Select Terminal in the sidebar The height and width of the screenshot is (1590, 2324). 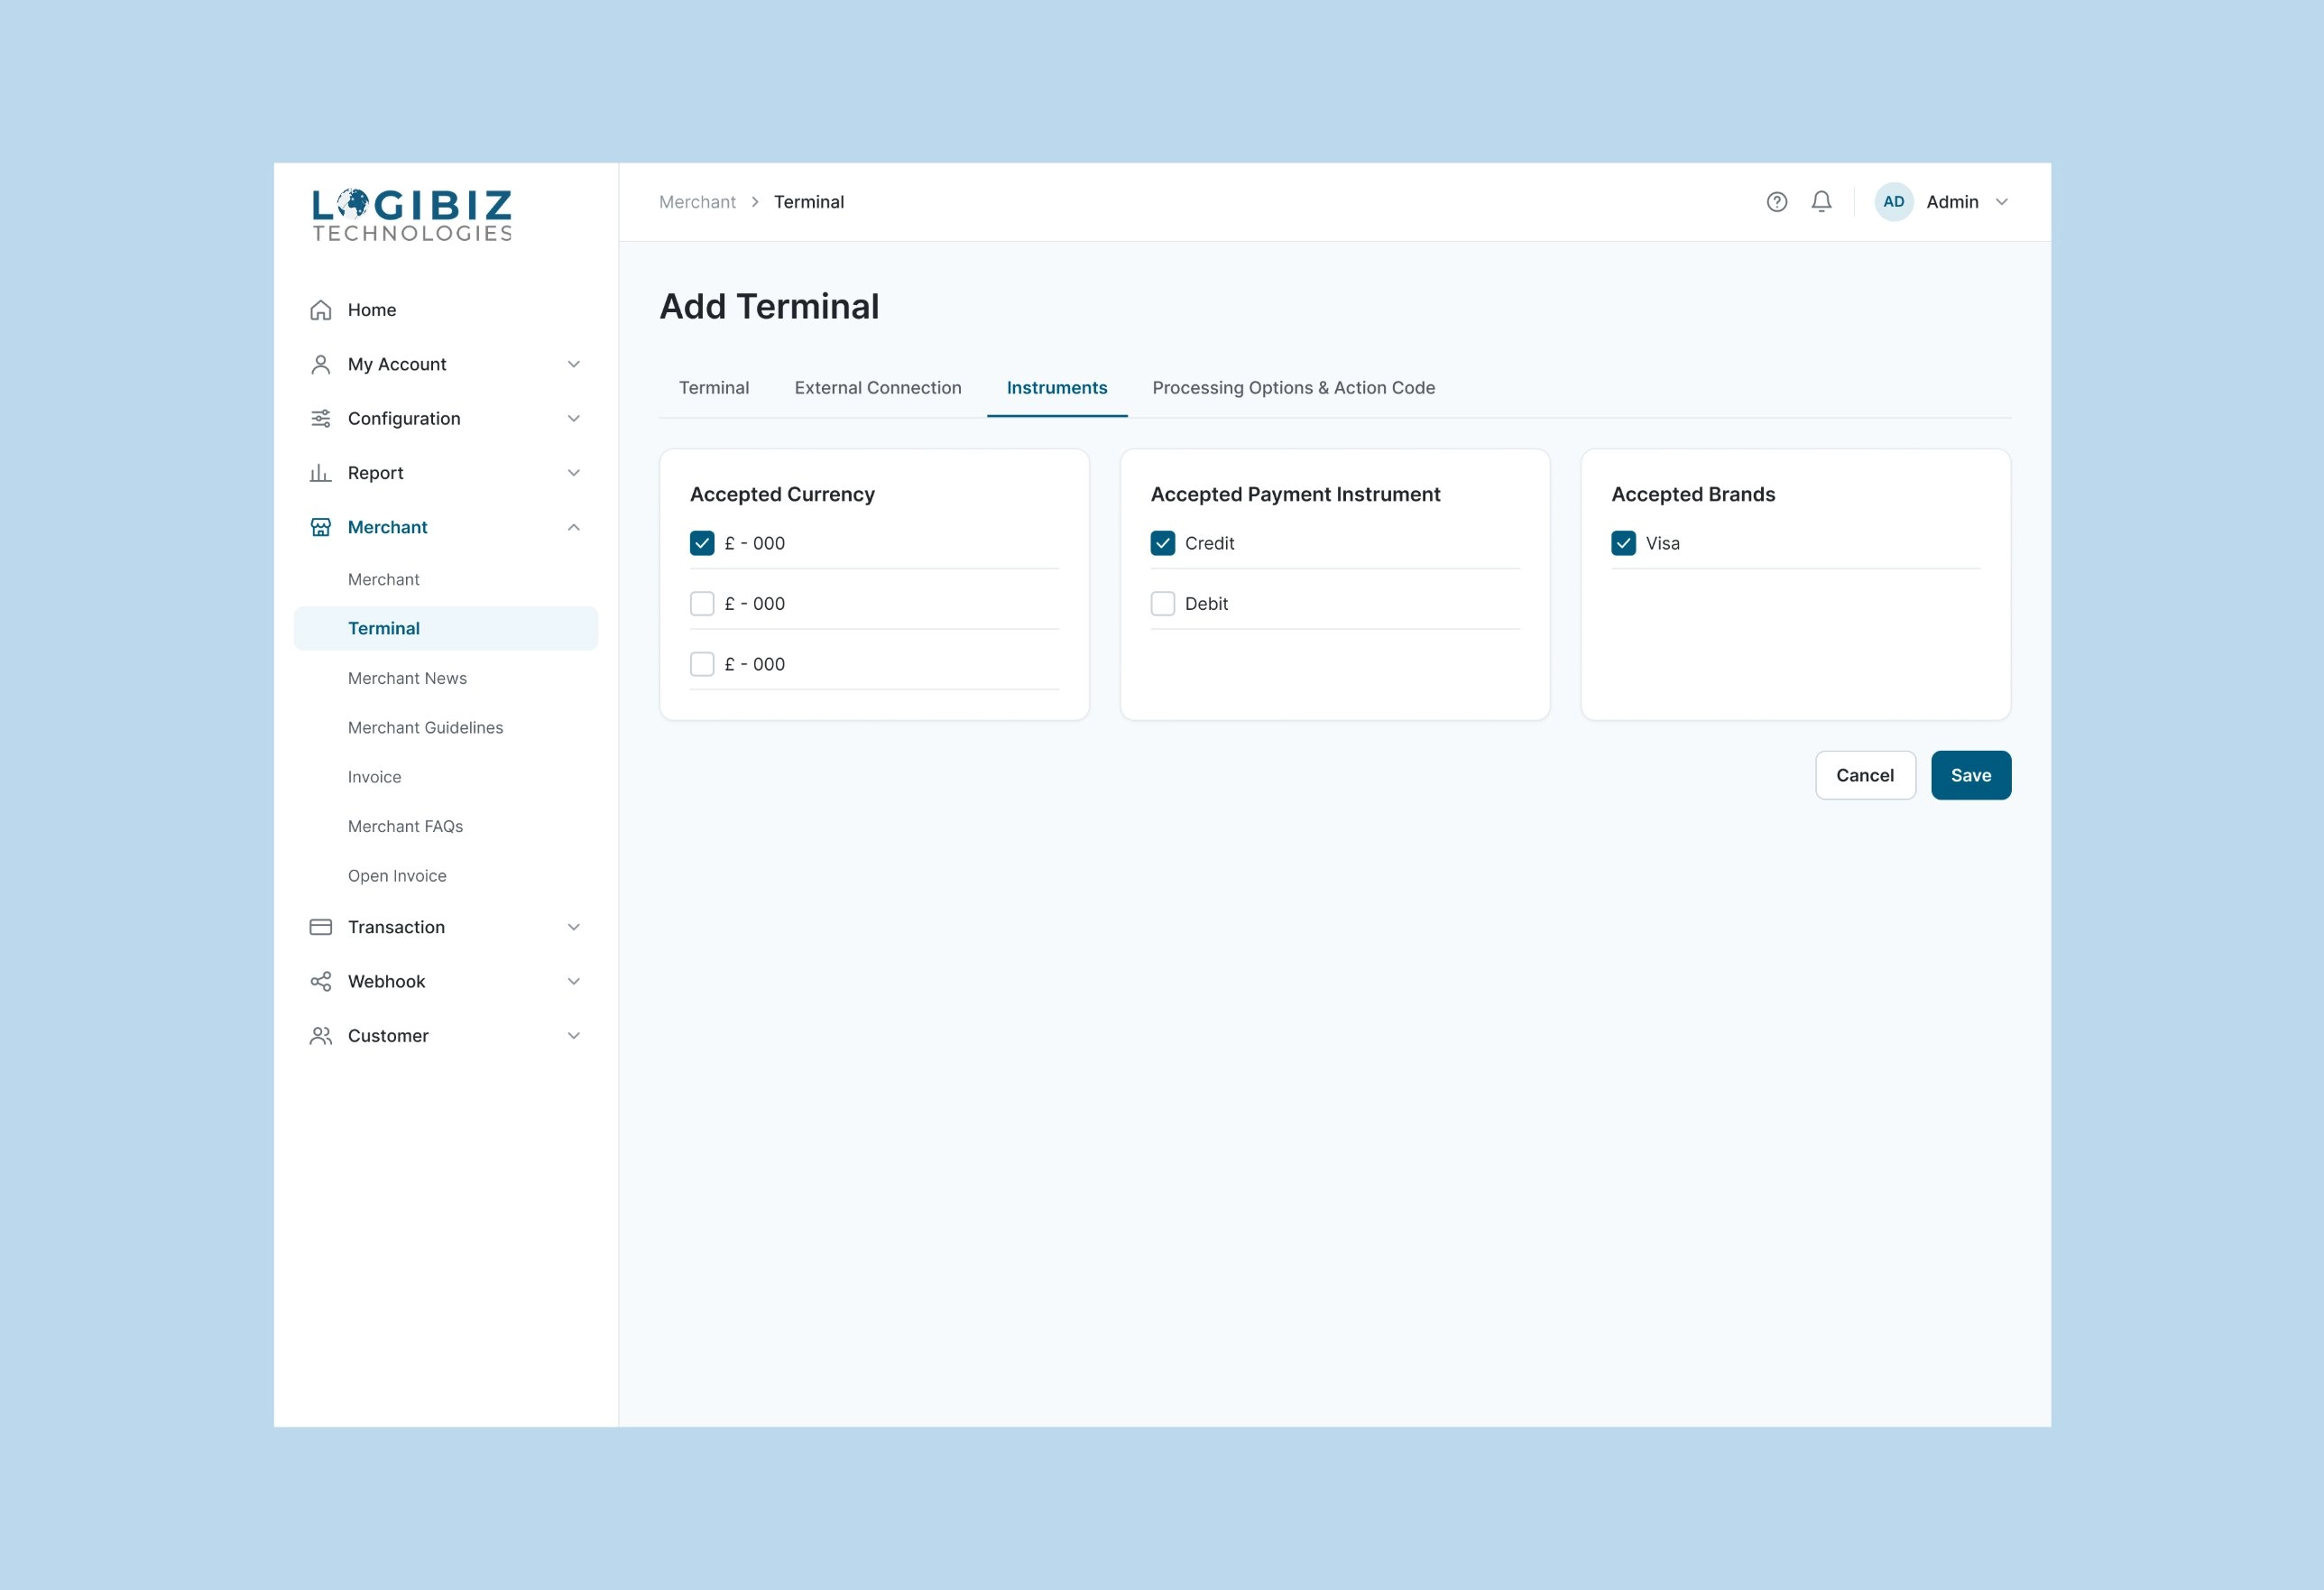(446, 628)
